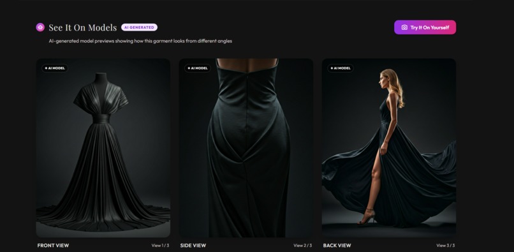The image size is (514, 252).
Task: Click the AI GENERATED badge
Action: pyautogui.click(x=139, y=27)
